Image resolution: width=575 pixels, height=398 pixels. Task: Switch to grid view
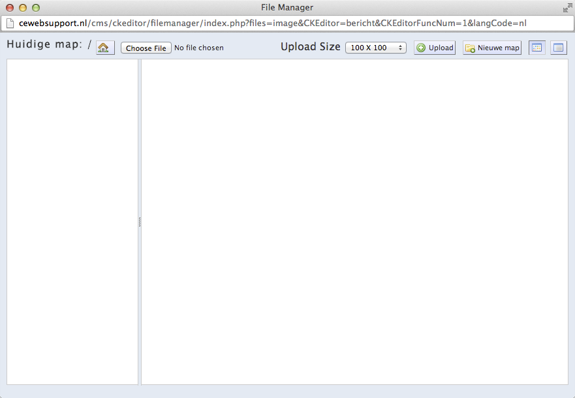536,48
